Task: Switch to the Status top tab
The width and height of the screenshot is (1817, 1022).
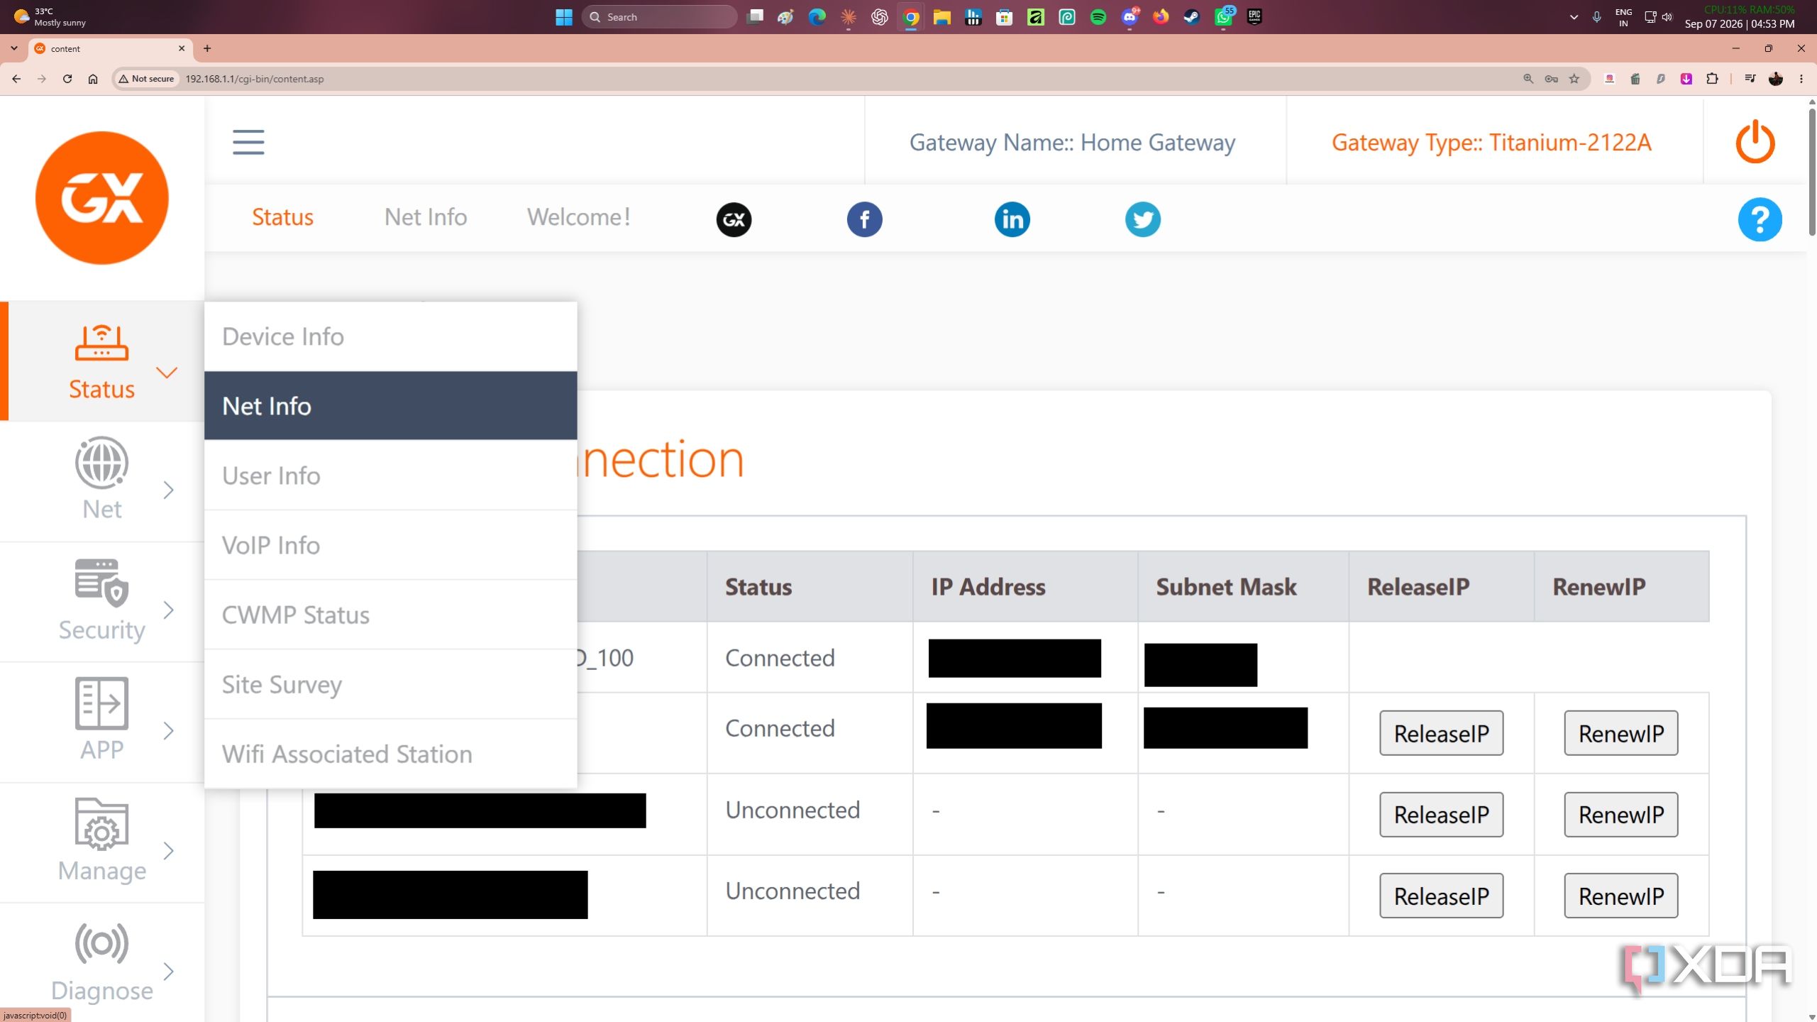Action: click(282, 217)
